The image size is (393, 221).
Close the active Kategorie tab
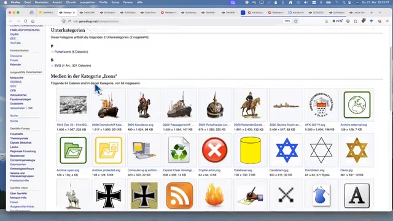coord(74,12)
